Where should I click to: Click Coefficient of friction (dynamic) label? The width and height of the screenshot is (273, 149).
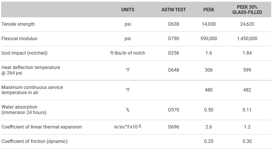coord(34,141)
